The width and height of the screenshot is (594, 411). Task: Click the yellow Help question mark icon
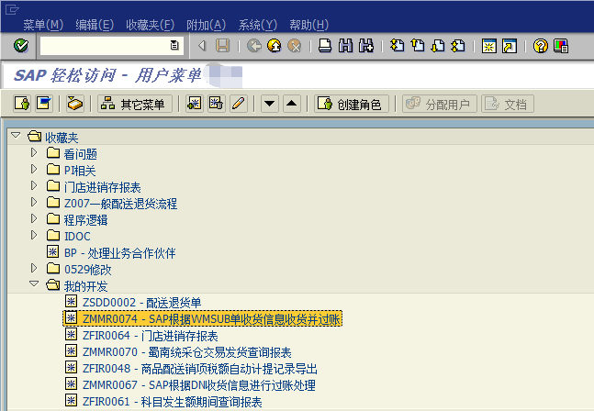pos(540,46)
